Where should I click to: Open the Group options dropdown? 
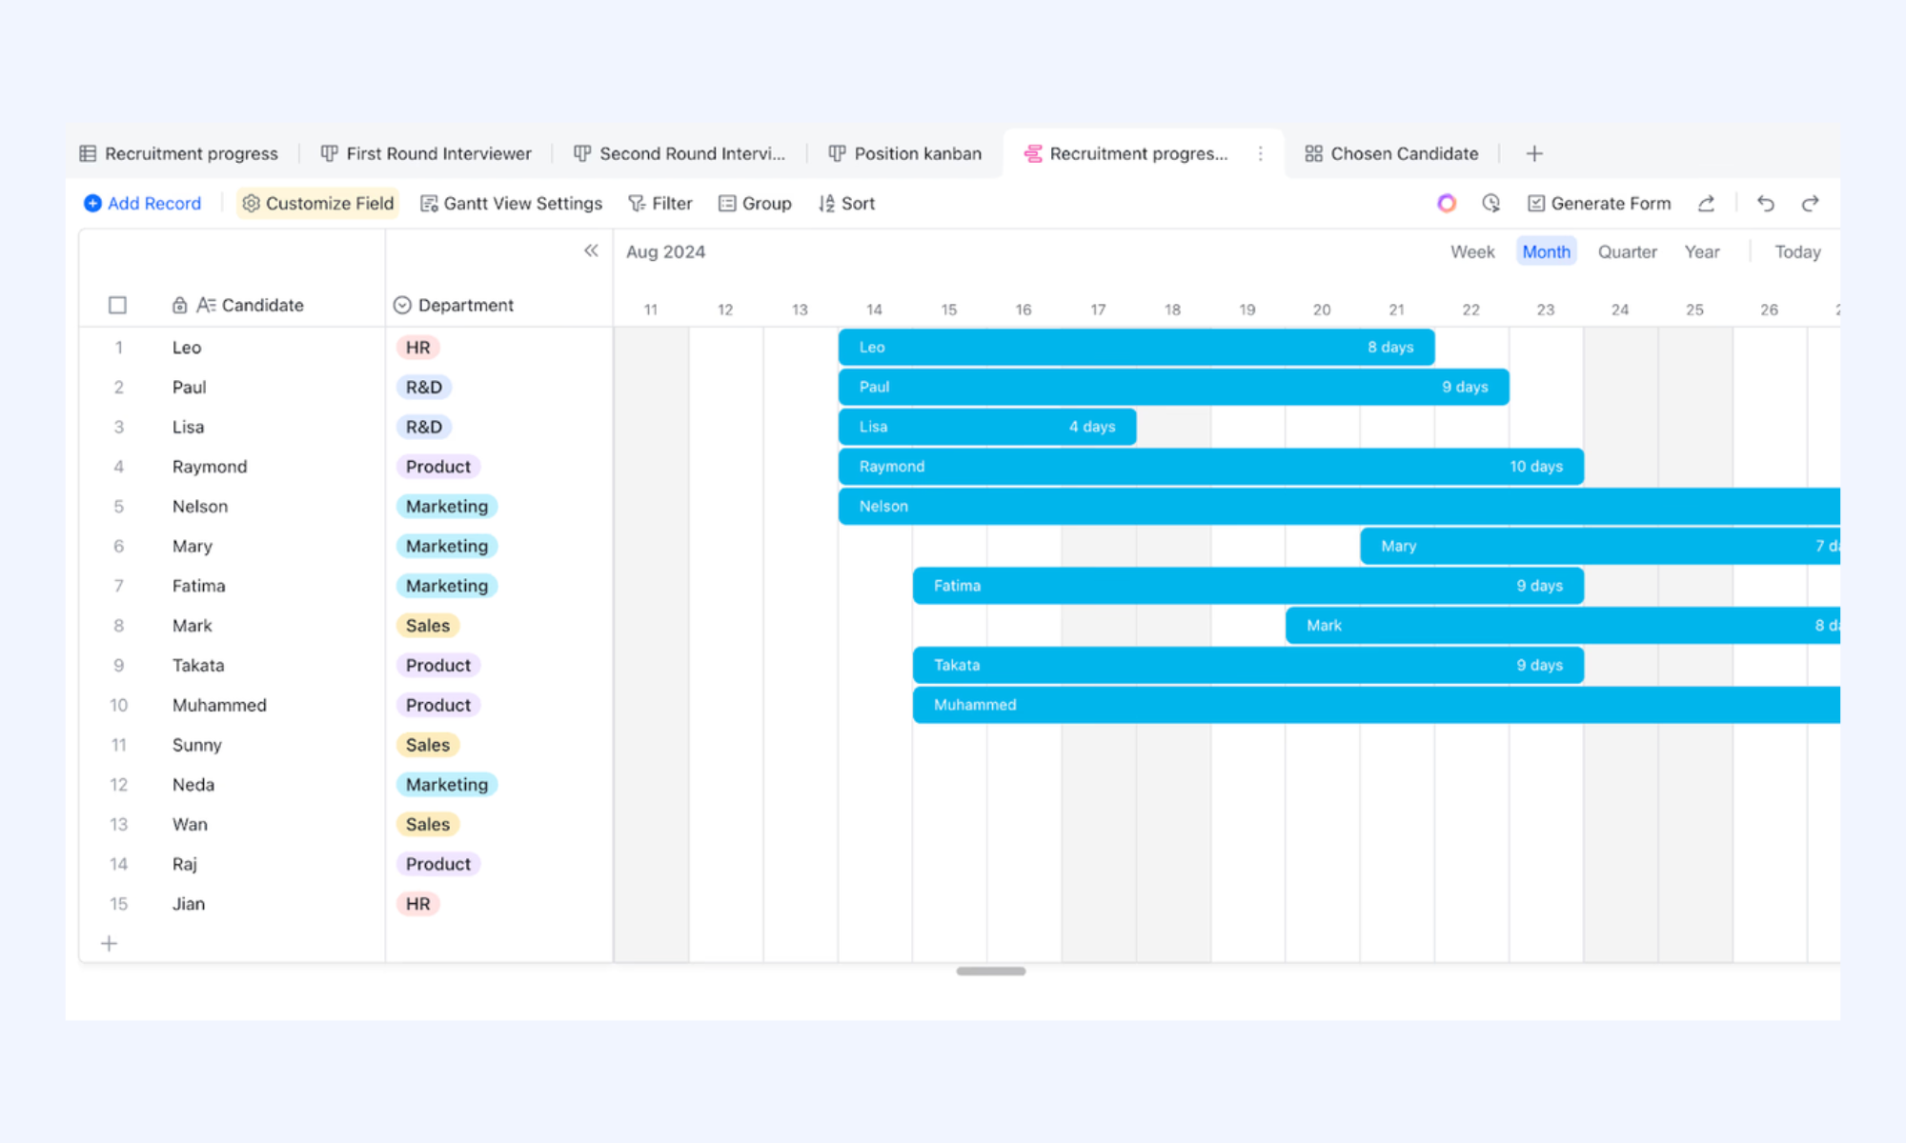coord(755,203)
